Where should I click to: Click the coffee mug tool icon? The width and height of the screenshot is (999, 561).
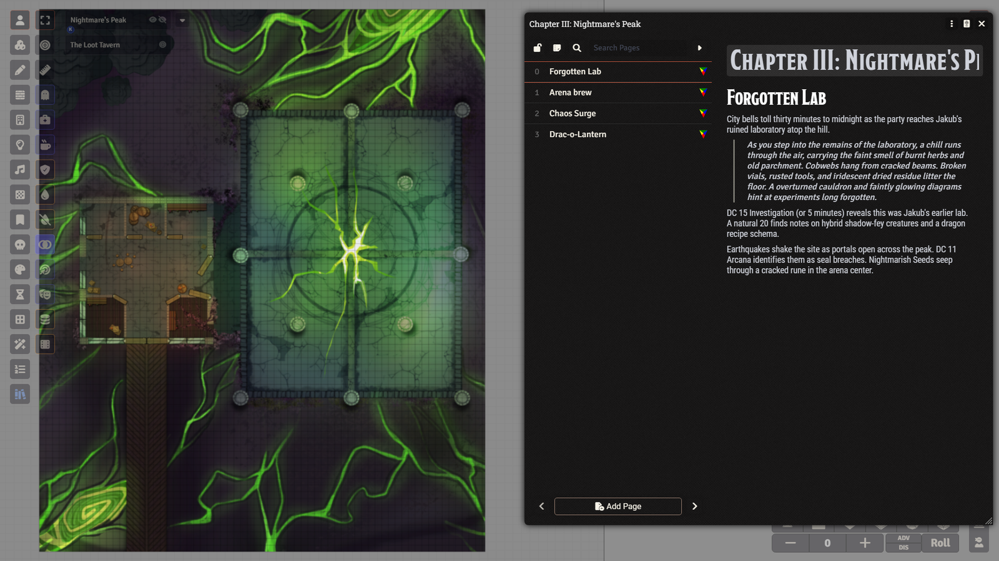tap(45, 145)
